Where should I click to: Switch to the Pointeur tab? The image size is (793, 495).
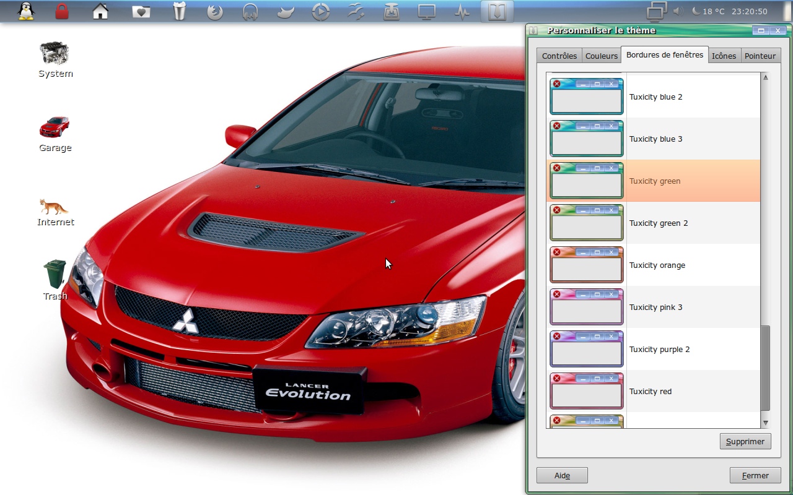click(x=760, y=56)
